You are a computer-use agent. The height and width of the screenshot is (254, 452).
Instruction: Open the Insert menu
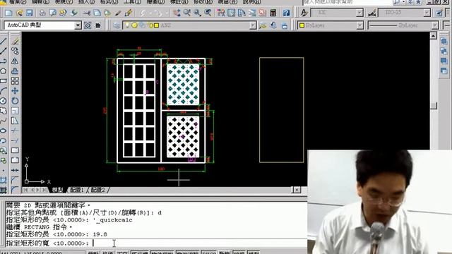pyautogui.click(x=86, y=1)
